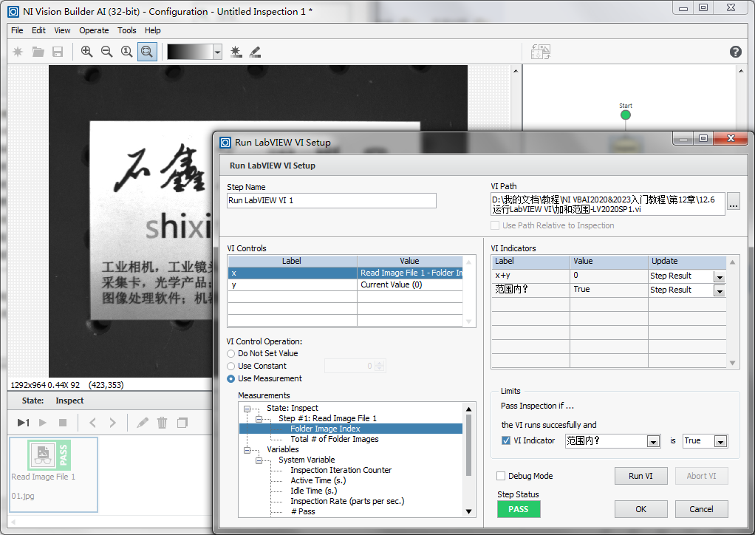Select Folder Image Index measurement

(350, 429)
